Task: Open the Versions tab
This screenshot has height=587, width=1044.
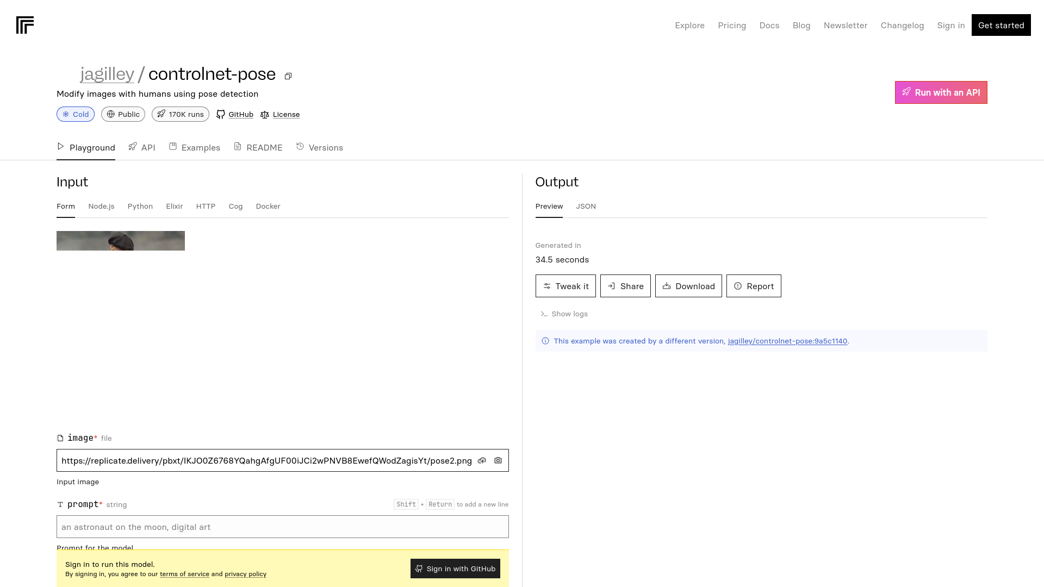Action: (320, 147)
